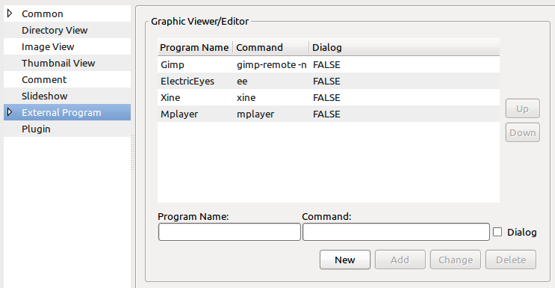
Task: Collapse the External Program expander arrow
Action: coord(10,112)
